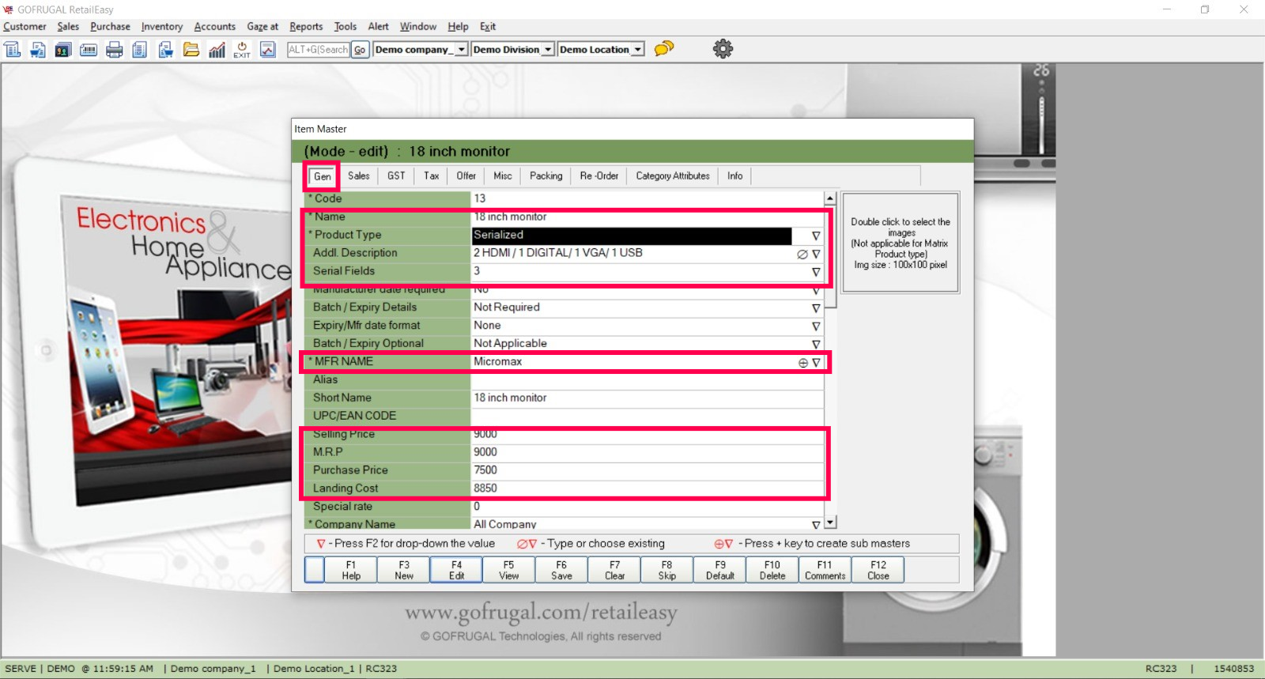Expand the Product Type dropdown arrow
The height and width of the screenshot is (679, 1265).
[816, 236]
